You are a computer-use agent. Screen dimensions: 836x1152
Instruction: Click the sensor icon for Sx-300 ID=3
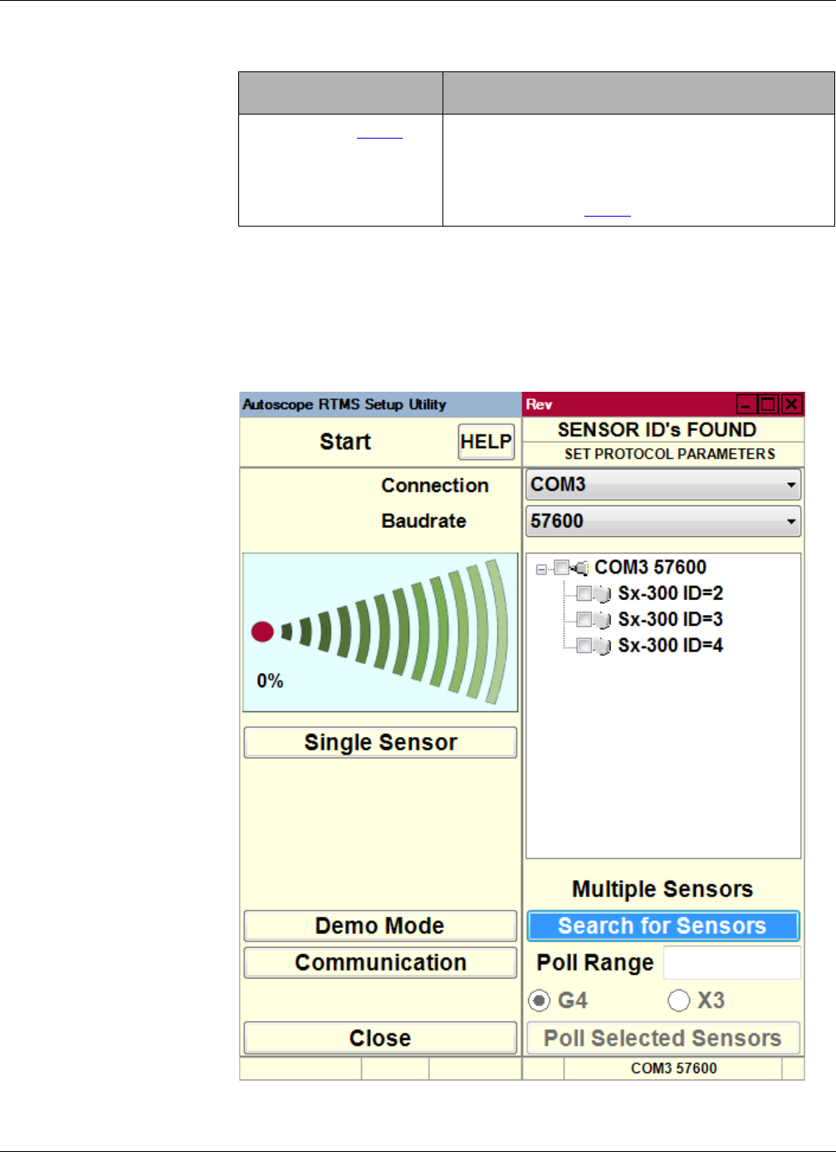(603, 620)
